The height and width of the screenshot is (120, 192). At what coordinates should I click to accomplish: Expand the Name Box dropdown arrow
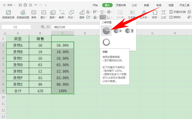(30, 27)
